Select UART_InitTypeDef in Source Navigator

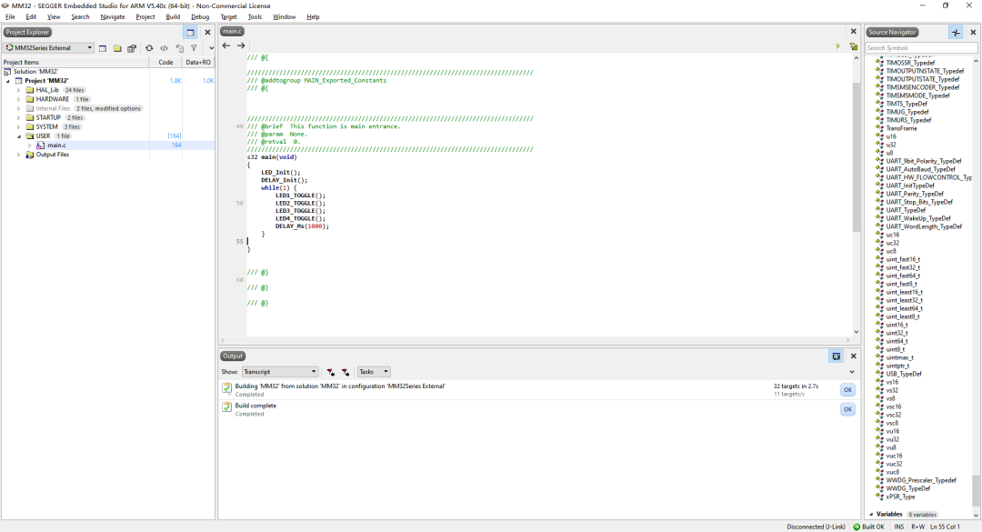(x=910, y=186)
